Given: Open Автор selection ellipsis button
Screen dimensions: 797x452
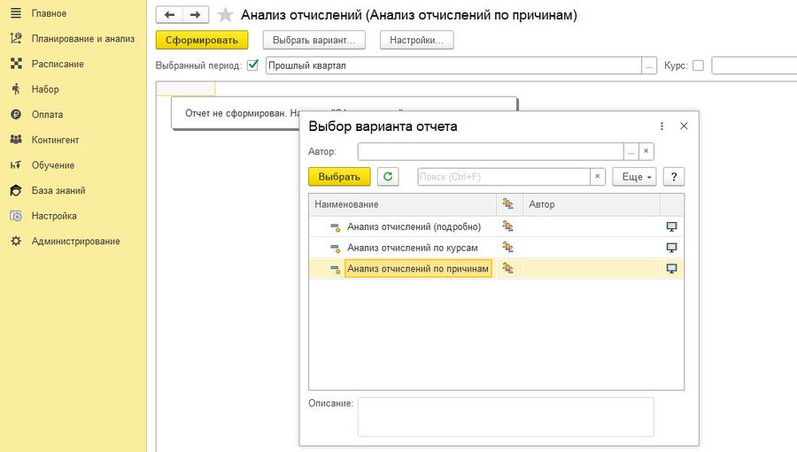Looking at the screenshot, I should coord(631,151).
